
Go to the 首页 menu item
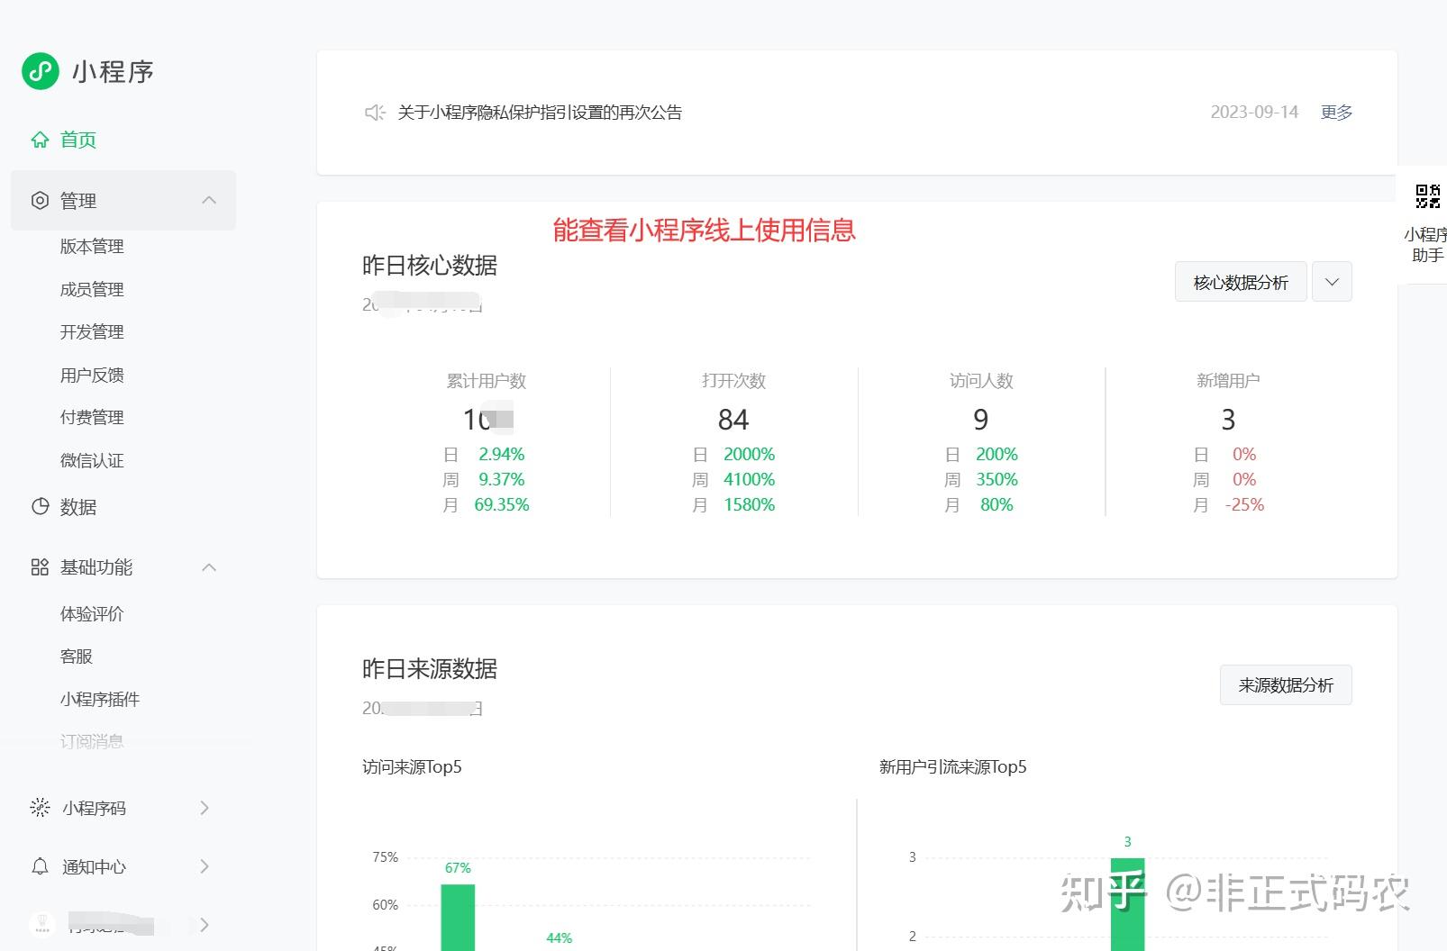pyautogui.click(x=78, y=140)
